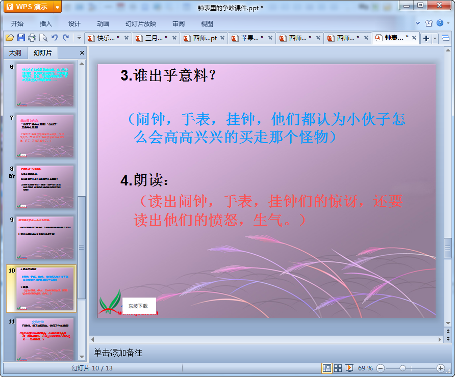Image resolution: width=455 pixels, height=377 pixels.
Task: Select slide 11 thumbnail
Action: [45, 339]
